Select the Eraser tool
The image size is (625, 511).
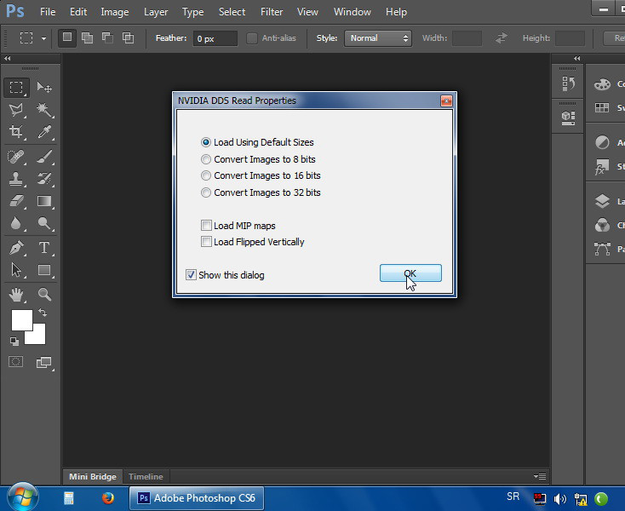(16, 201)
